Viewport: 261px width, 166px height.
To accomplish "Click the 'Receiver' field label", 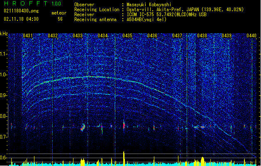I will (x=84, y=15).
